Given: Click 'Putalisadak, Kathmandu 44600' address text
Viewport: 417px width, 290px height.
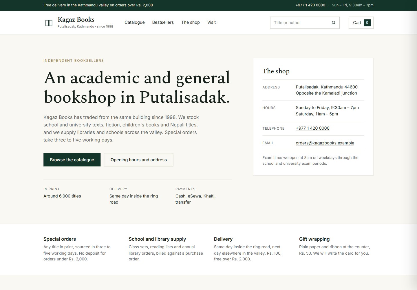Looking at the screenshot, I should (327, 87).
